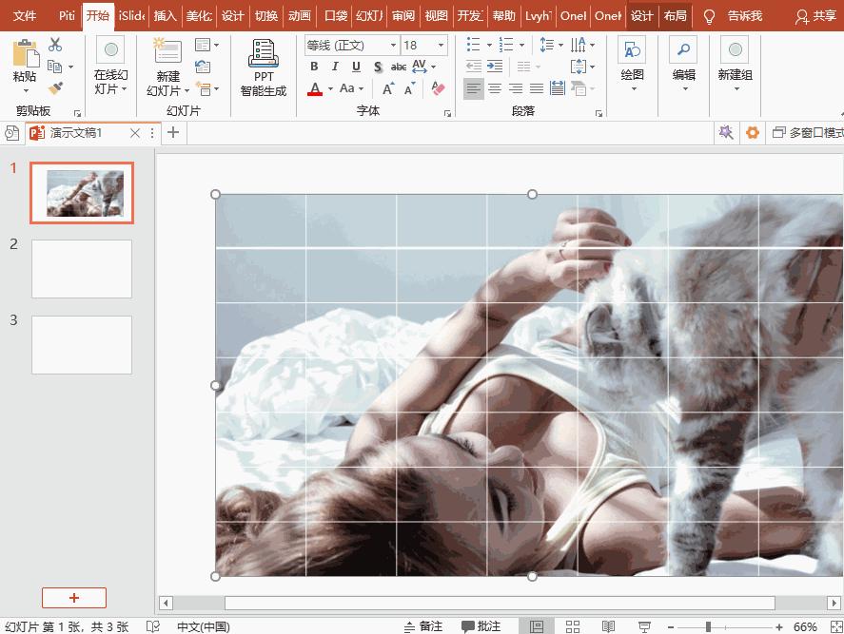Decrease list indent level

(474, 67)
